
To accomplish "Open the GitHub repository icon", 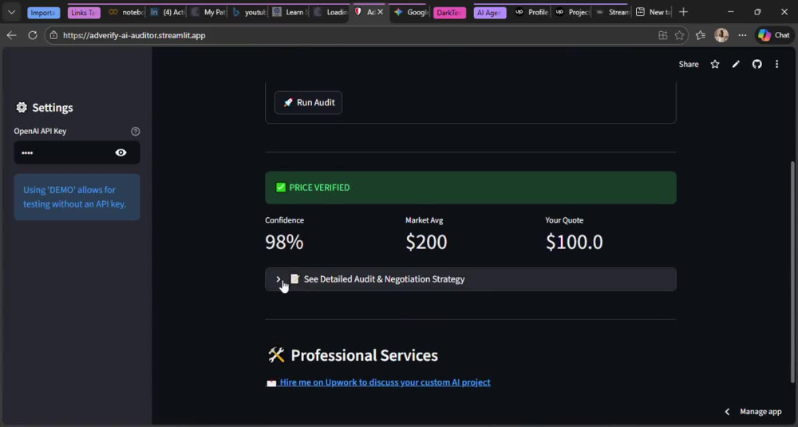I will tap(757, 64).
